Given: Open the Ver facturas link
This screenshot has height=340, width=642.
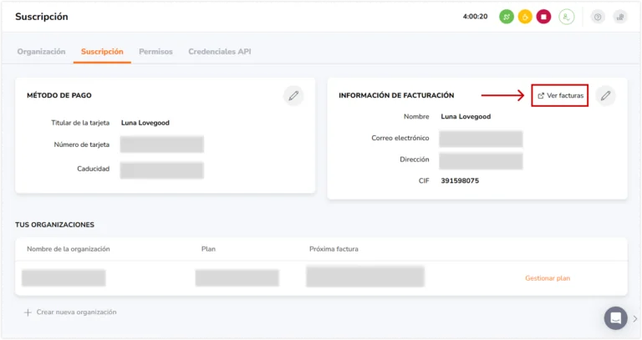Looking at the screenshot, I should (560, 95).
